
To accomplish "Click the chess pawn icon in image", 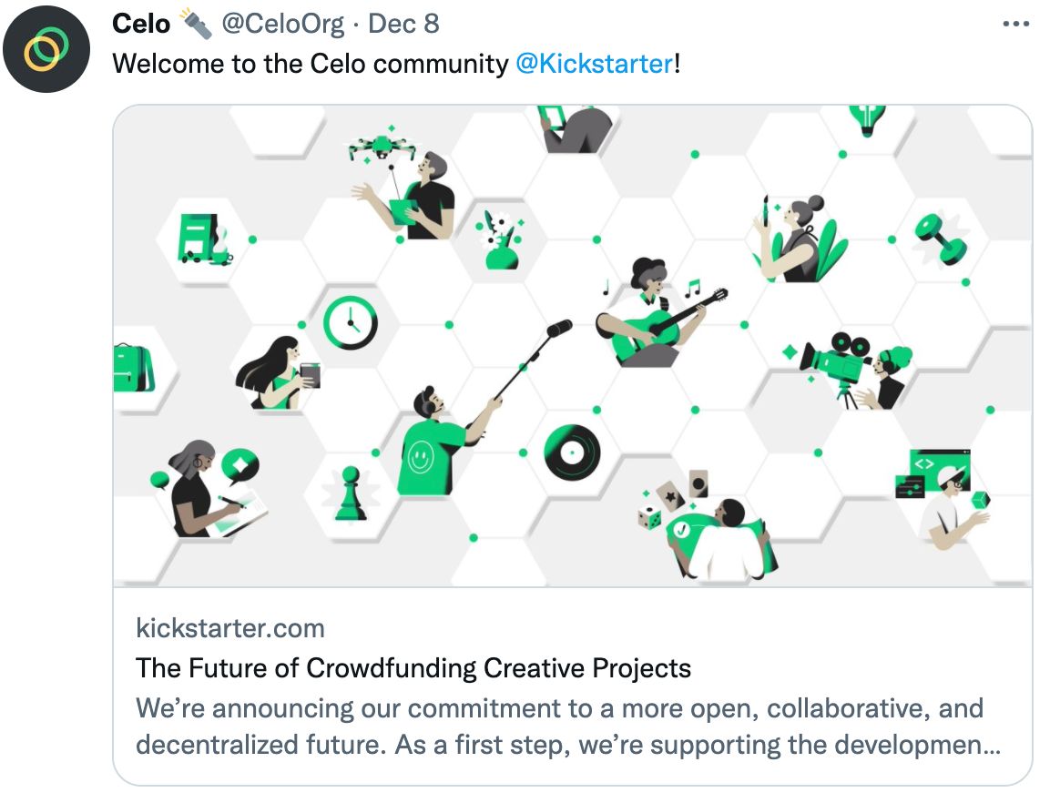I will click(x=351, y=494).
